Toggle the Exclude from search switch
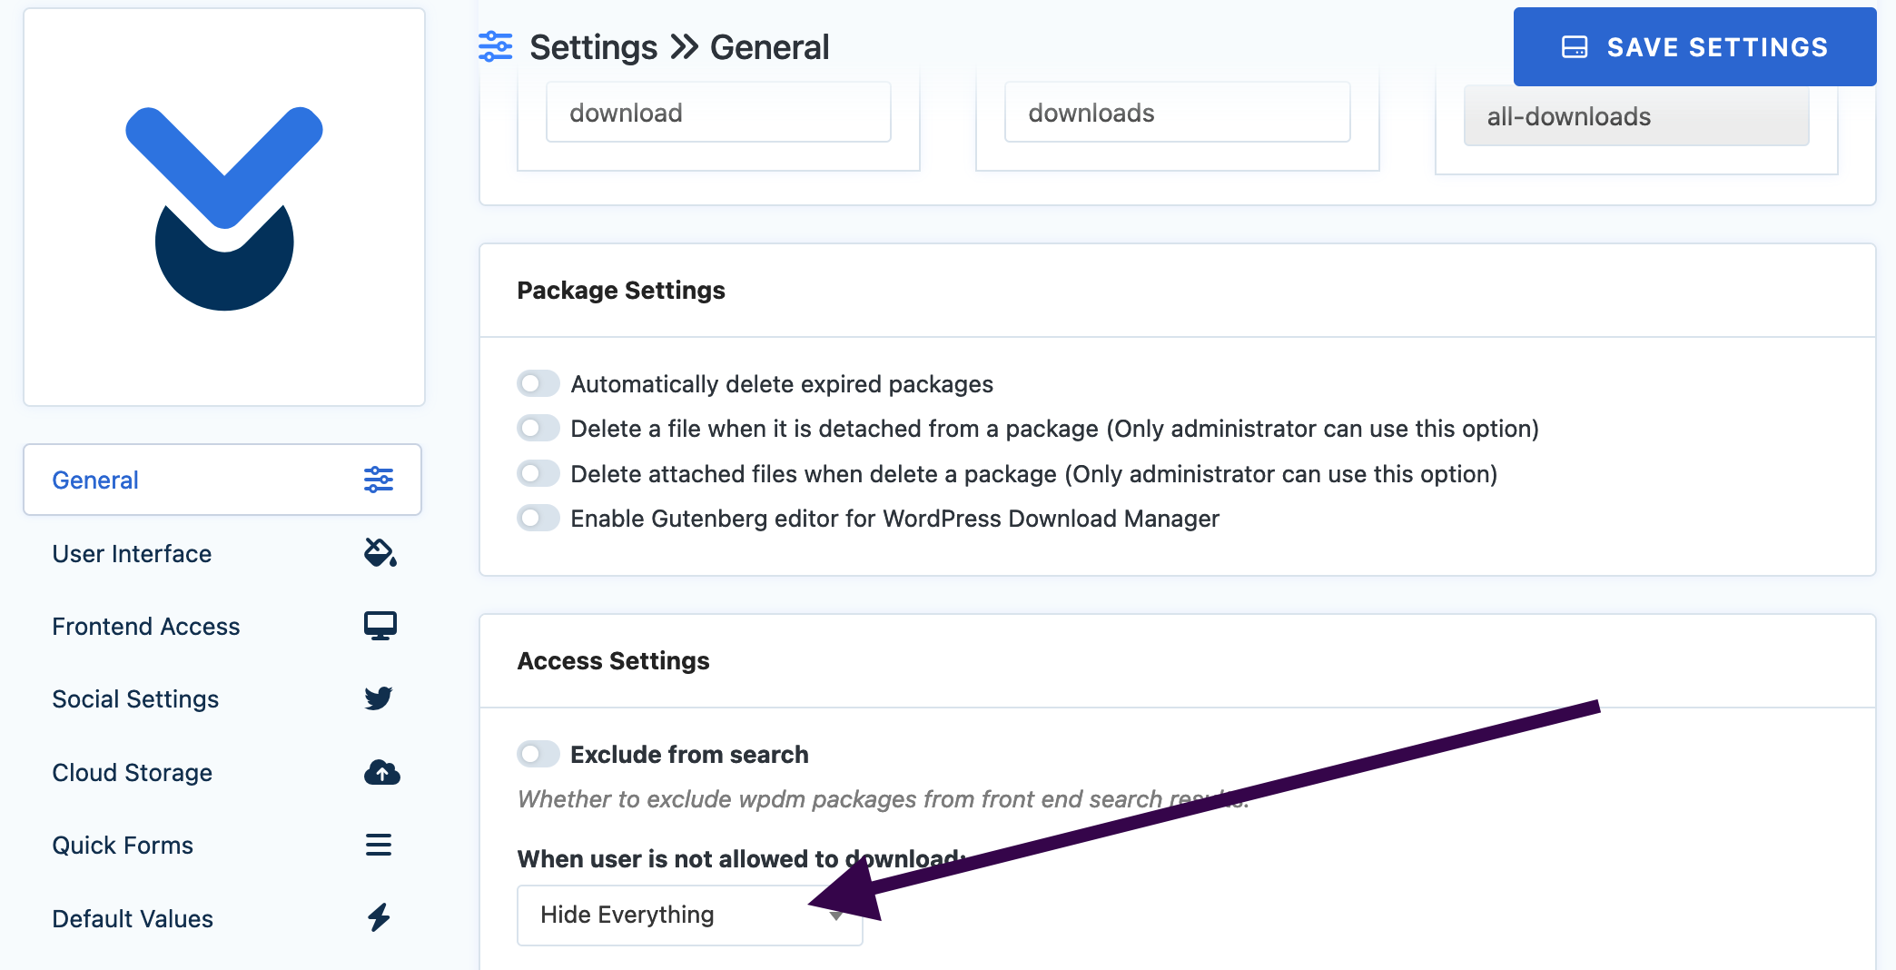Viewport: 1896px width, 970px height. 538,754
